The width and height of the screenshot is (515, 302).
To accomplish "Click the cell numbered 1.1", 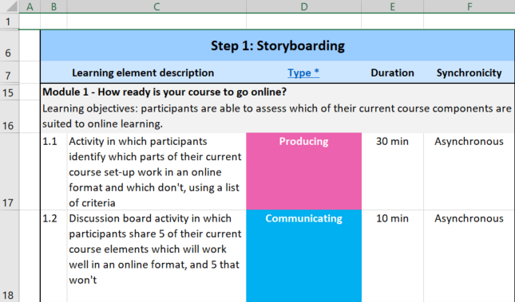I will click(x=53, y=171).
